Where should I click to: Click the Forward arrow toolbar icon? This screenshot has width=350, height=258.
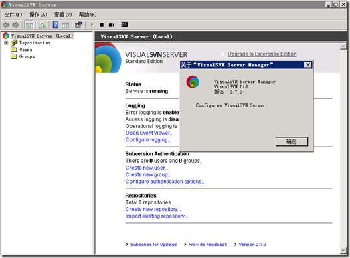[x=15, y=25]
